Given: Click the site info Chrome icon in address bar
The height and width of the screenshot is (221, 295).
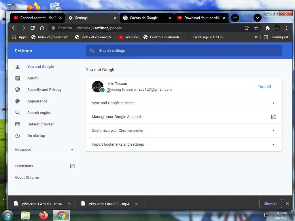Looking at the screenshot, I should tap(53, 28).
